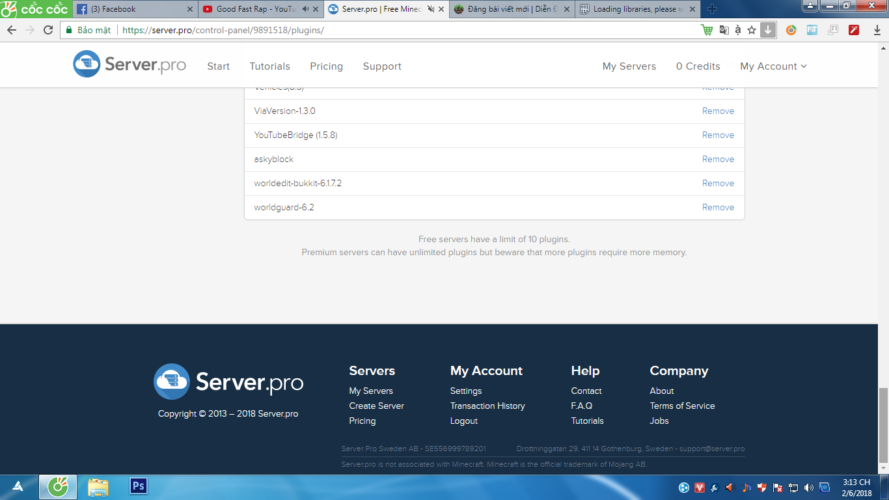Viewport: 889px width, 500px height.
Task: Click the Server.pro logo in the header
Action: 130,64
